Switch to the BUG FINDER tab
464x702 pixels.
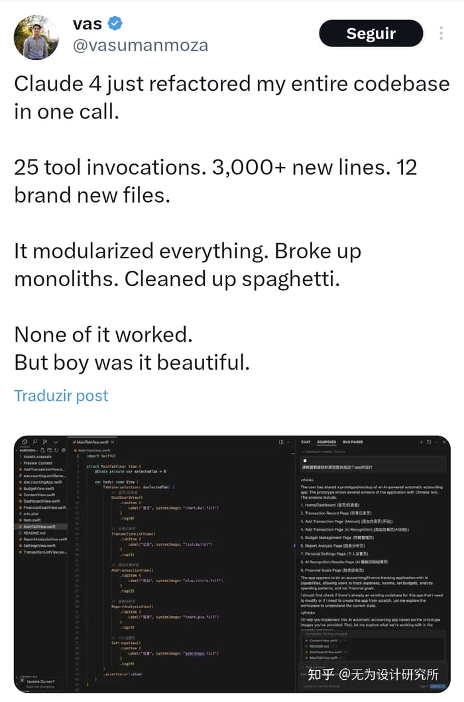353,442
